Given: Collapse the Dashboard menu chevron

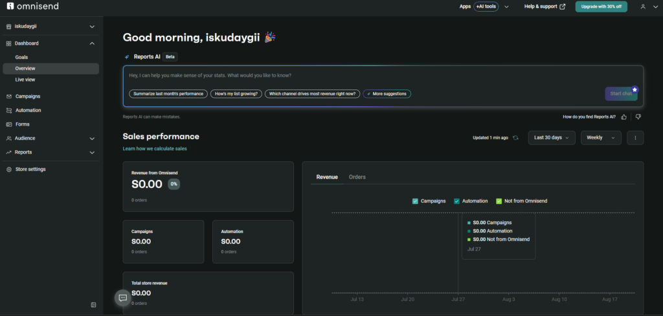Looking at the screenshot, I should click(x=92, y=43).
